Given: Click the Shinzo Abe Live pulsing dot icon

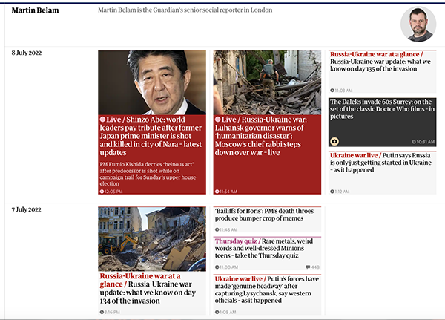Looking at the screenshot, I should coord(102,120).
